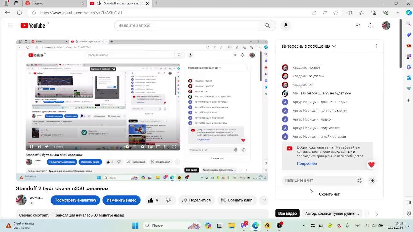This screenshot has height=232, width=413.
Task: Select the Автор: хомяки тупые руины chip
Action: (332, 213)
